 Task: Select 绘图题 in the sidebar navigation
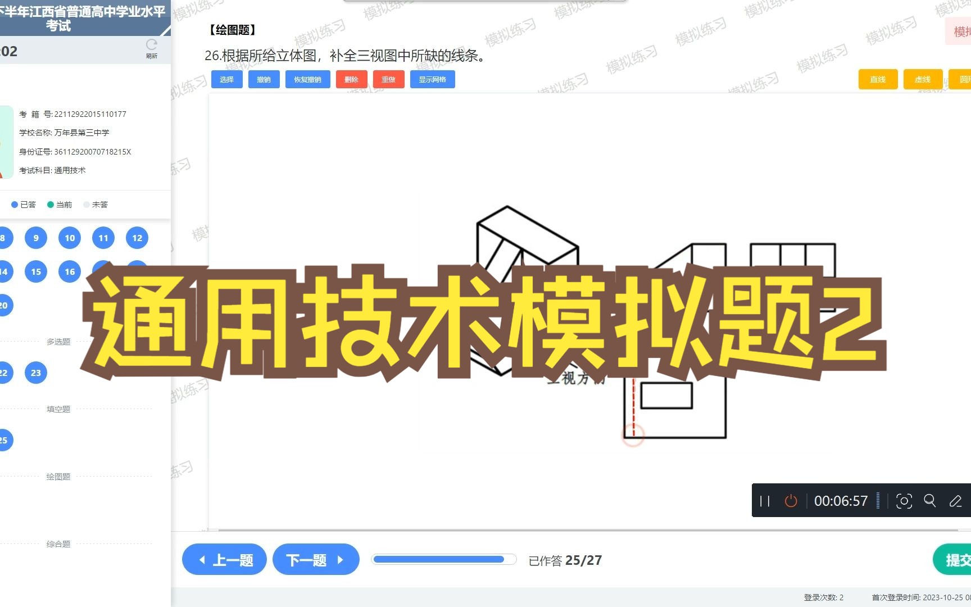pyautogui.click(x=58, y=476)
